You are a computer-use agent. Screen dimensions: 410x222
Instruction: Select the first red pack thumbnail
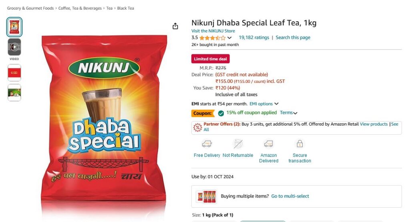14,27
